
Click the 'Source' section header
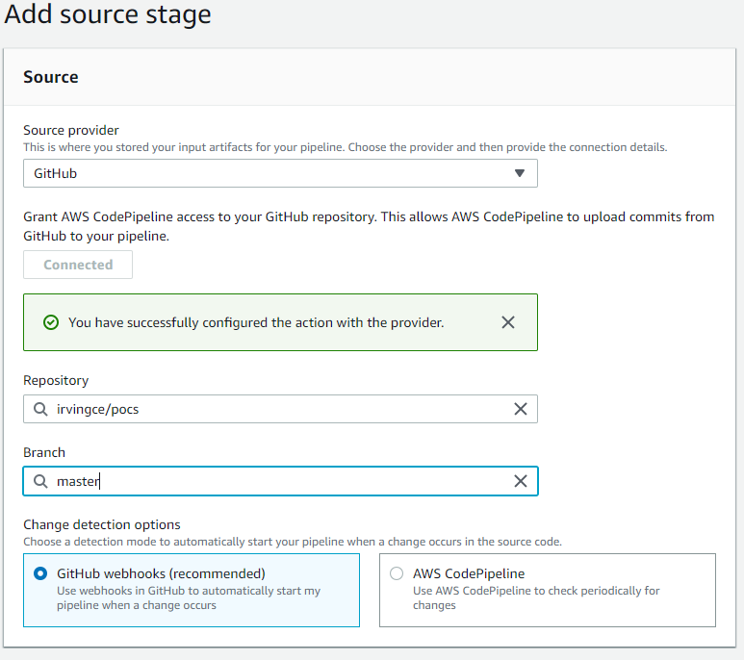click(51, 77)
